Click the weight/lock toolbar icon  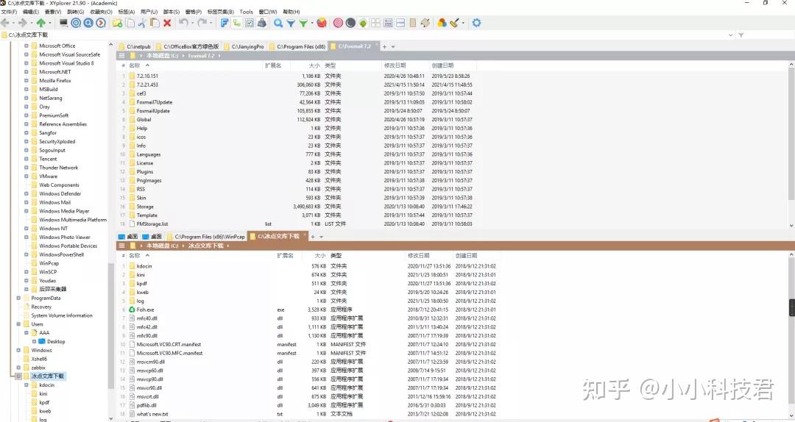pyautogui.click(x=261, y=23)
